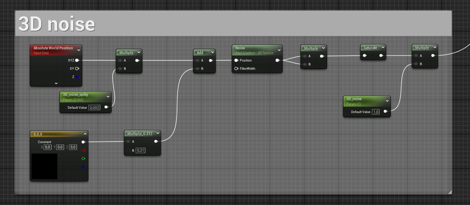
Task: Expand the 3D_noise_spiky parameter node arrow
Action: 108,96
